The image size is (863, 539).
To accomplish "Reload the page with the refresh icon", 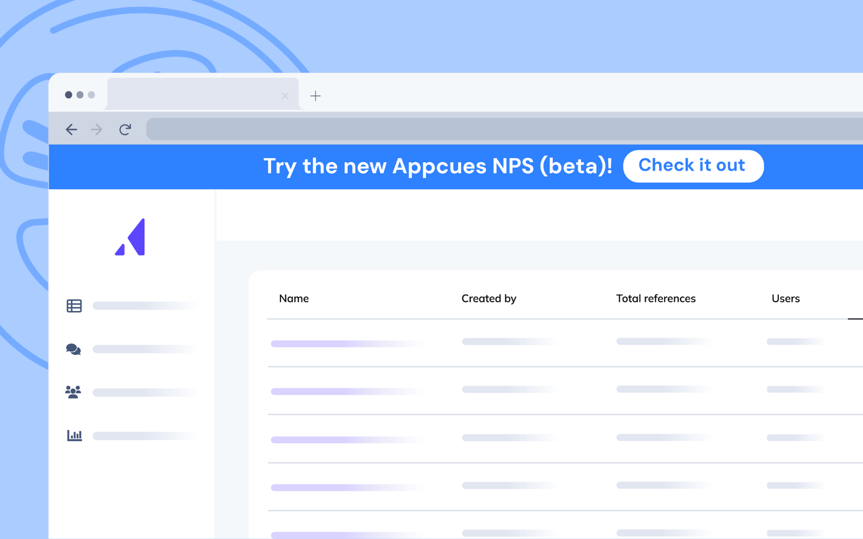I will 125,129.
